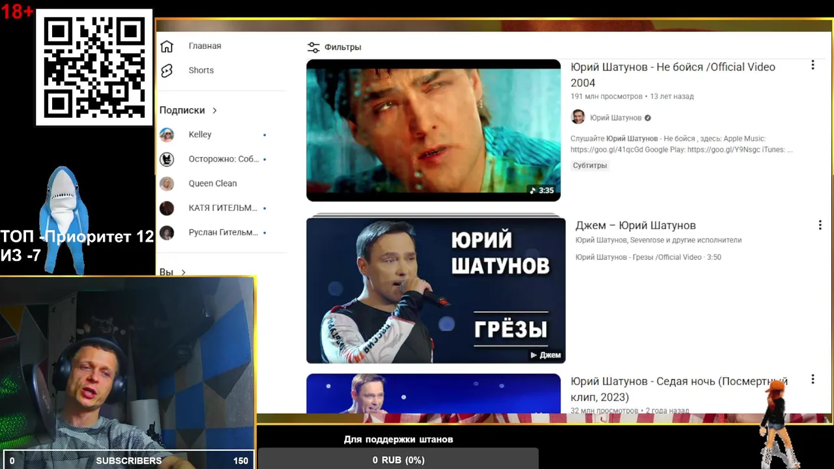Viewport: 834px width, 469px height.
Task: Click the 191 млн просмотров text
Action: tap(607, 96)
